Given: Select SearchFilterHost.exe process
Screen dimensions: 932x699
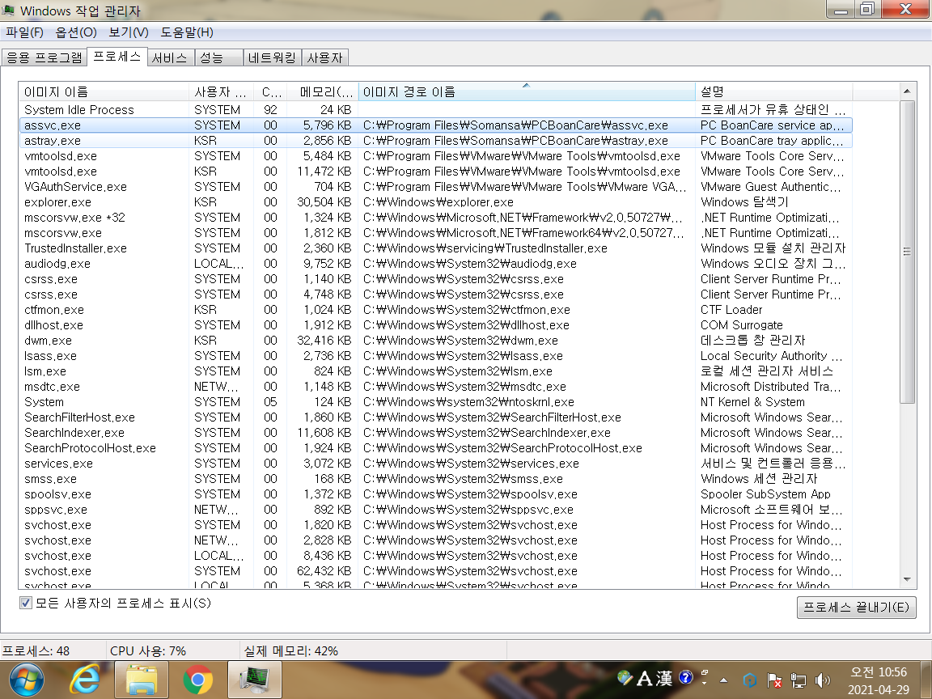Looking at the screenshot, I should tap(436, 417).
